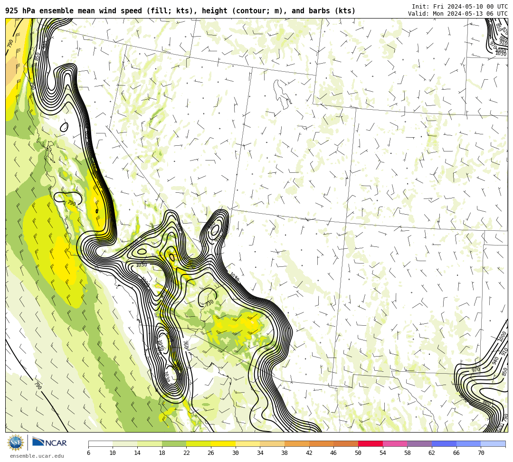Click the legend tick label 50
The image size is (513, 462).
click(x=358, y=453)
